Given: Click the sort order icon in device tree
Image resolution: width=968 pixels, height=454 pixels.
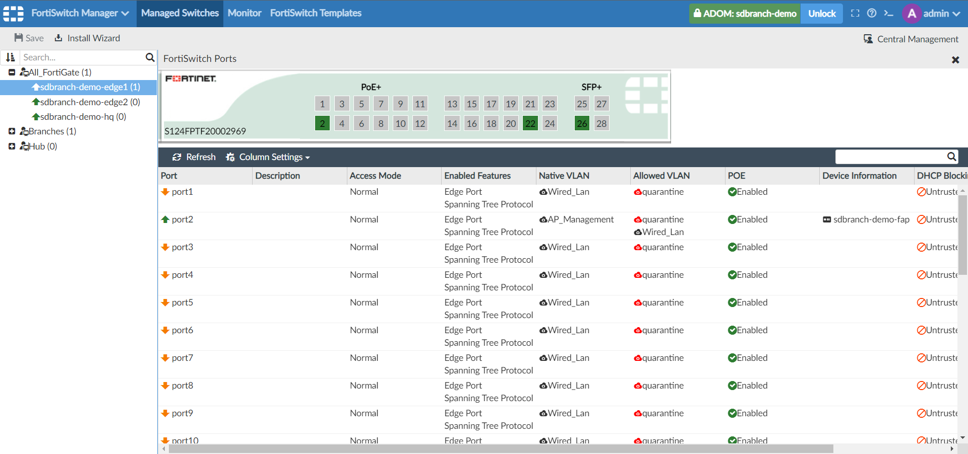Looking at the screenshot, I should coord(10,57).
